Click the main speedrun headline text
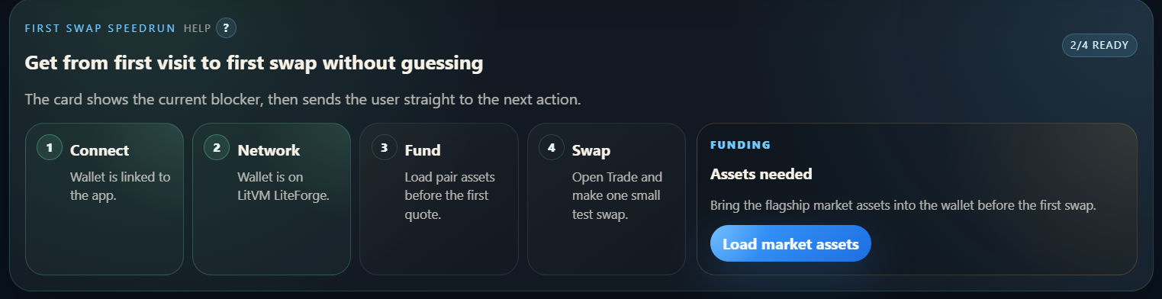Viewport: 1162px width, 299px height. point(254,63)
